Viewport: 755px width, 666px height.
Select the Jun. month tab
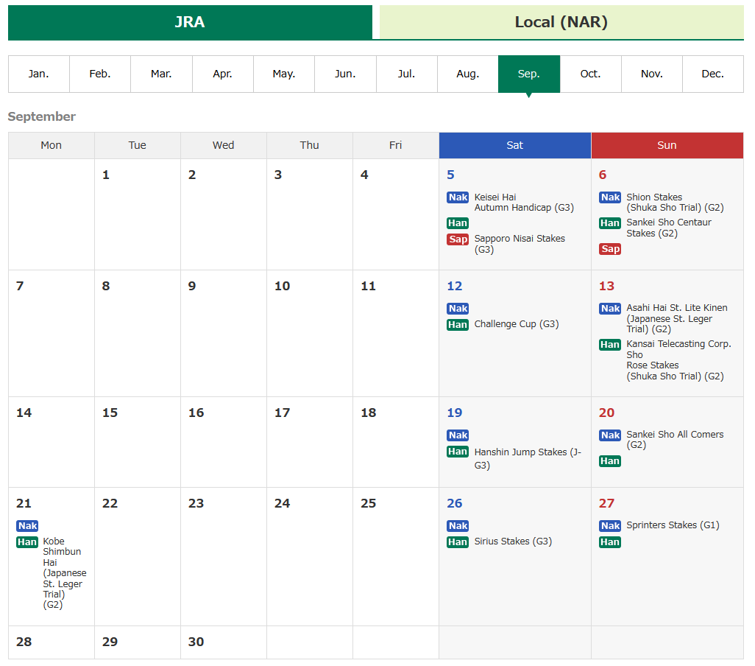click(x=345, y=74)
